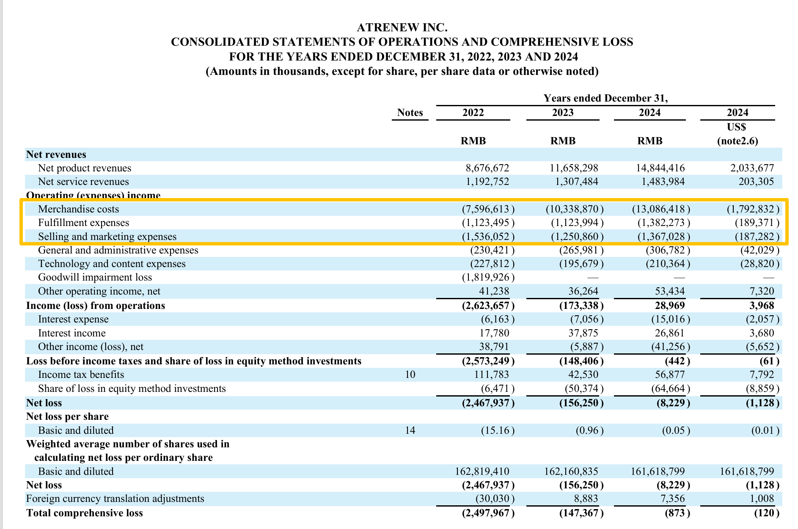Click the 8,883 translation adjustment value
The image size is (798, 529).
pyautogui.click(x=586, y=499)
